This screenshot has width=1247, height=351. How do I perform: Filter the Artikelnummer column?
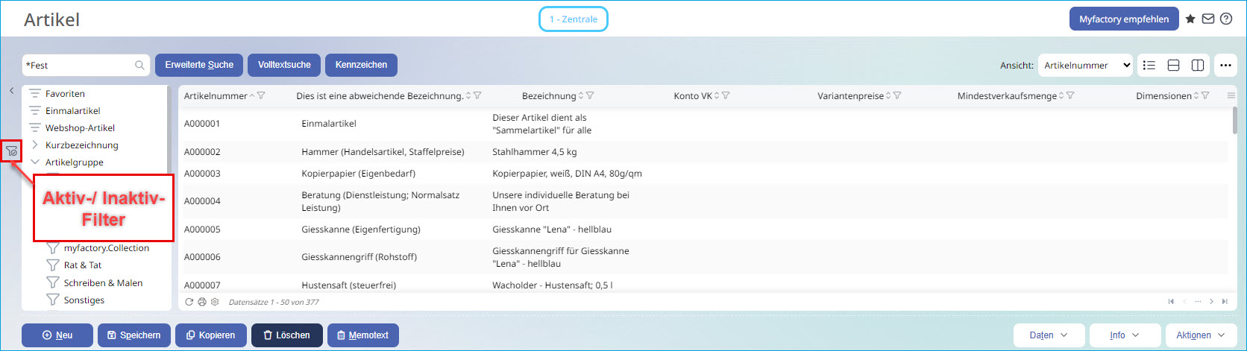pos(262,96)
